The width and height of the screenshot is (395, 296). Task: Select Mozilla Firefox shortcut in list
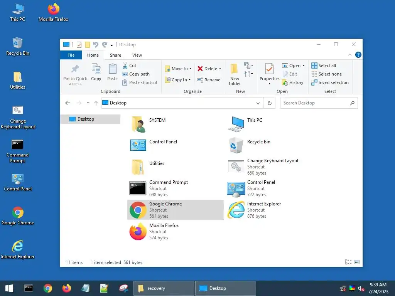(x=176, y=232)
